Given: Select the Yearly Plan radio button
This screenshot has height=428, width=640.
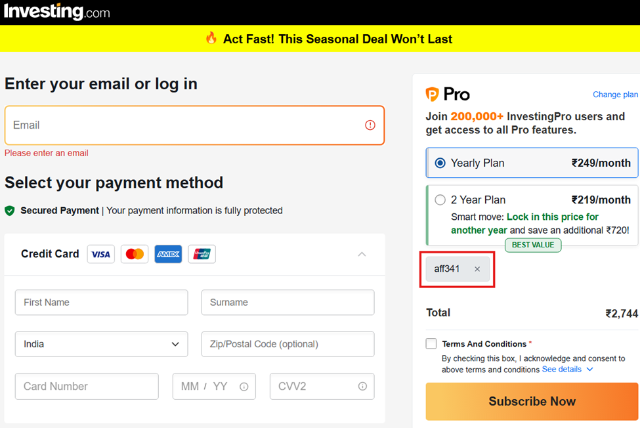Looking at the screenshot, I should pyautogui.click(x=440, y=163).
